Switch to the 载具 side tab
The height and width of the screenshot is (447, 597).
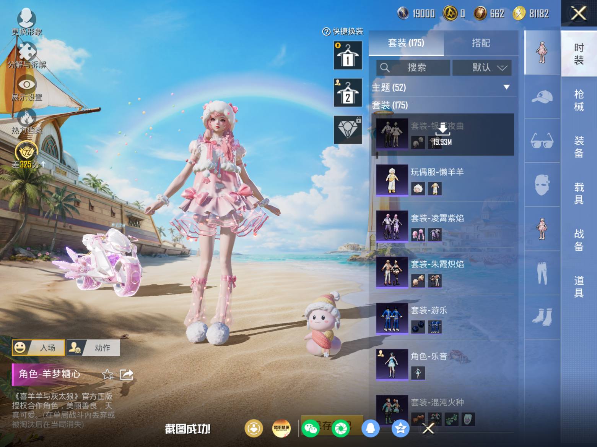coord(579,193)
